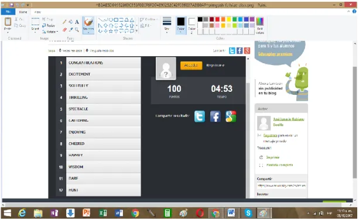Choose the purple palette color
359x220 pixels.
click(x=252, y=19)
